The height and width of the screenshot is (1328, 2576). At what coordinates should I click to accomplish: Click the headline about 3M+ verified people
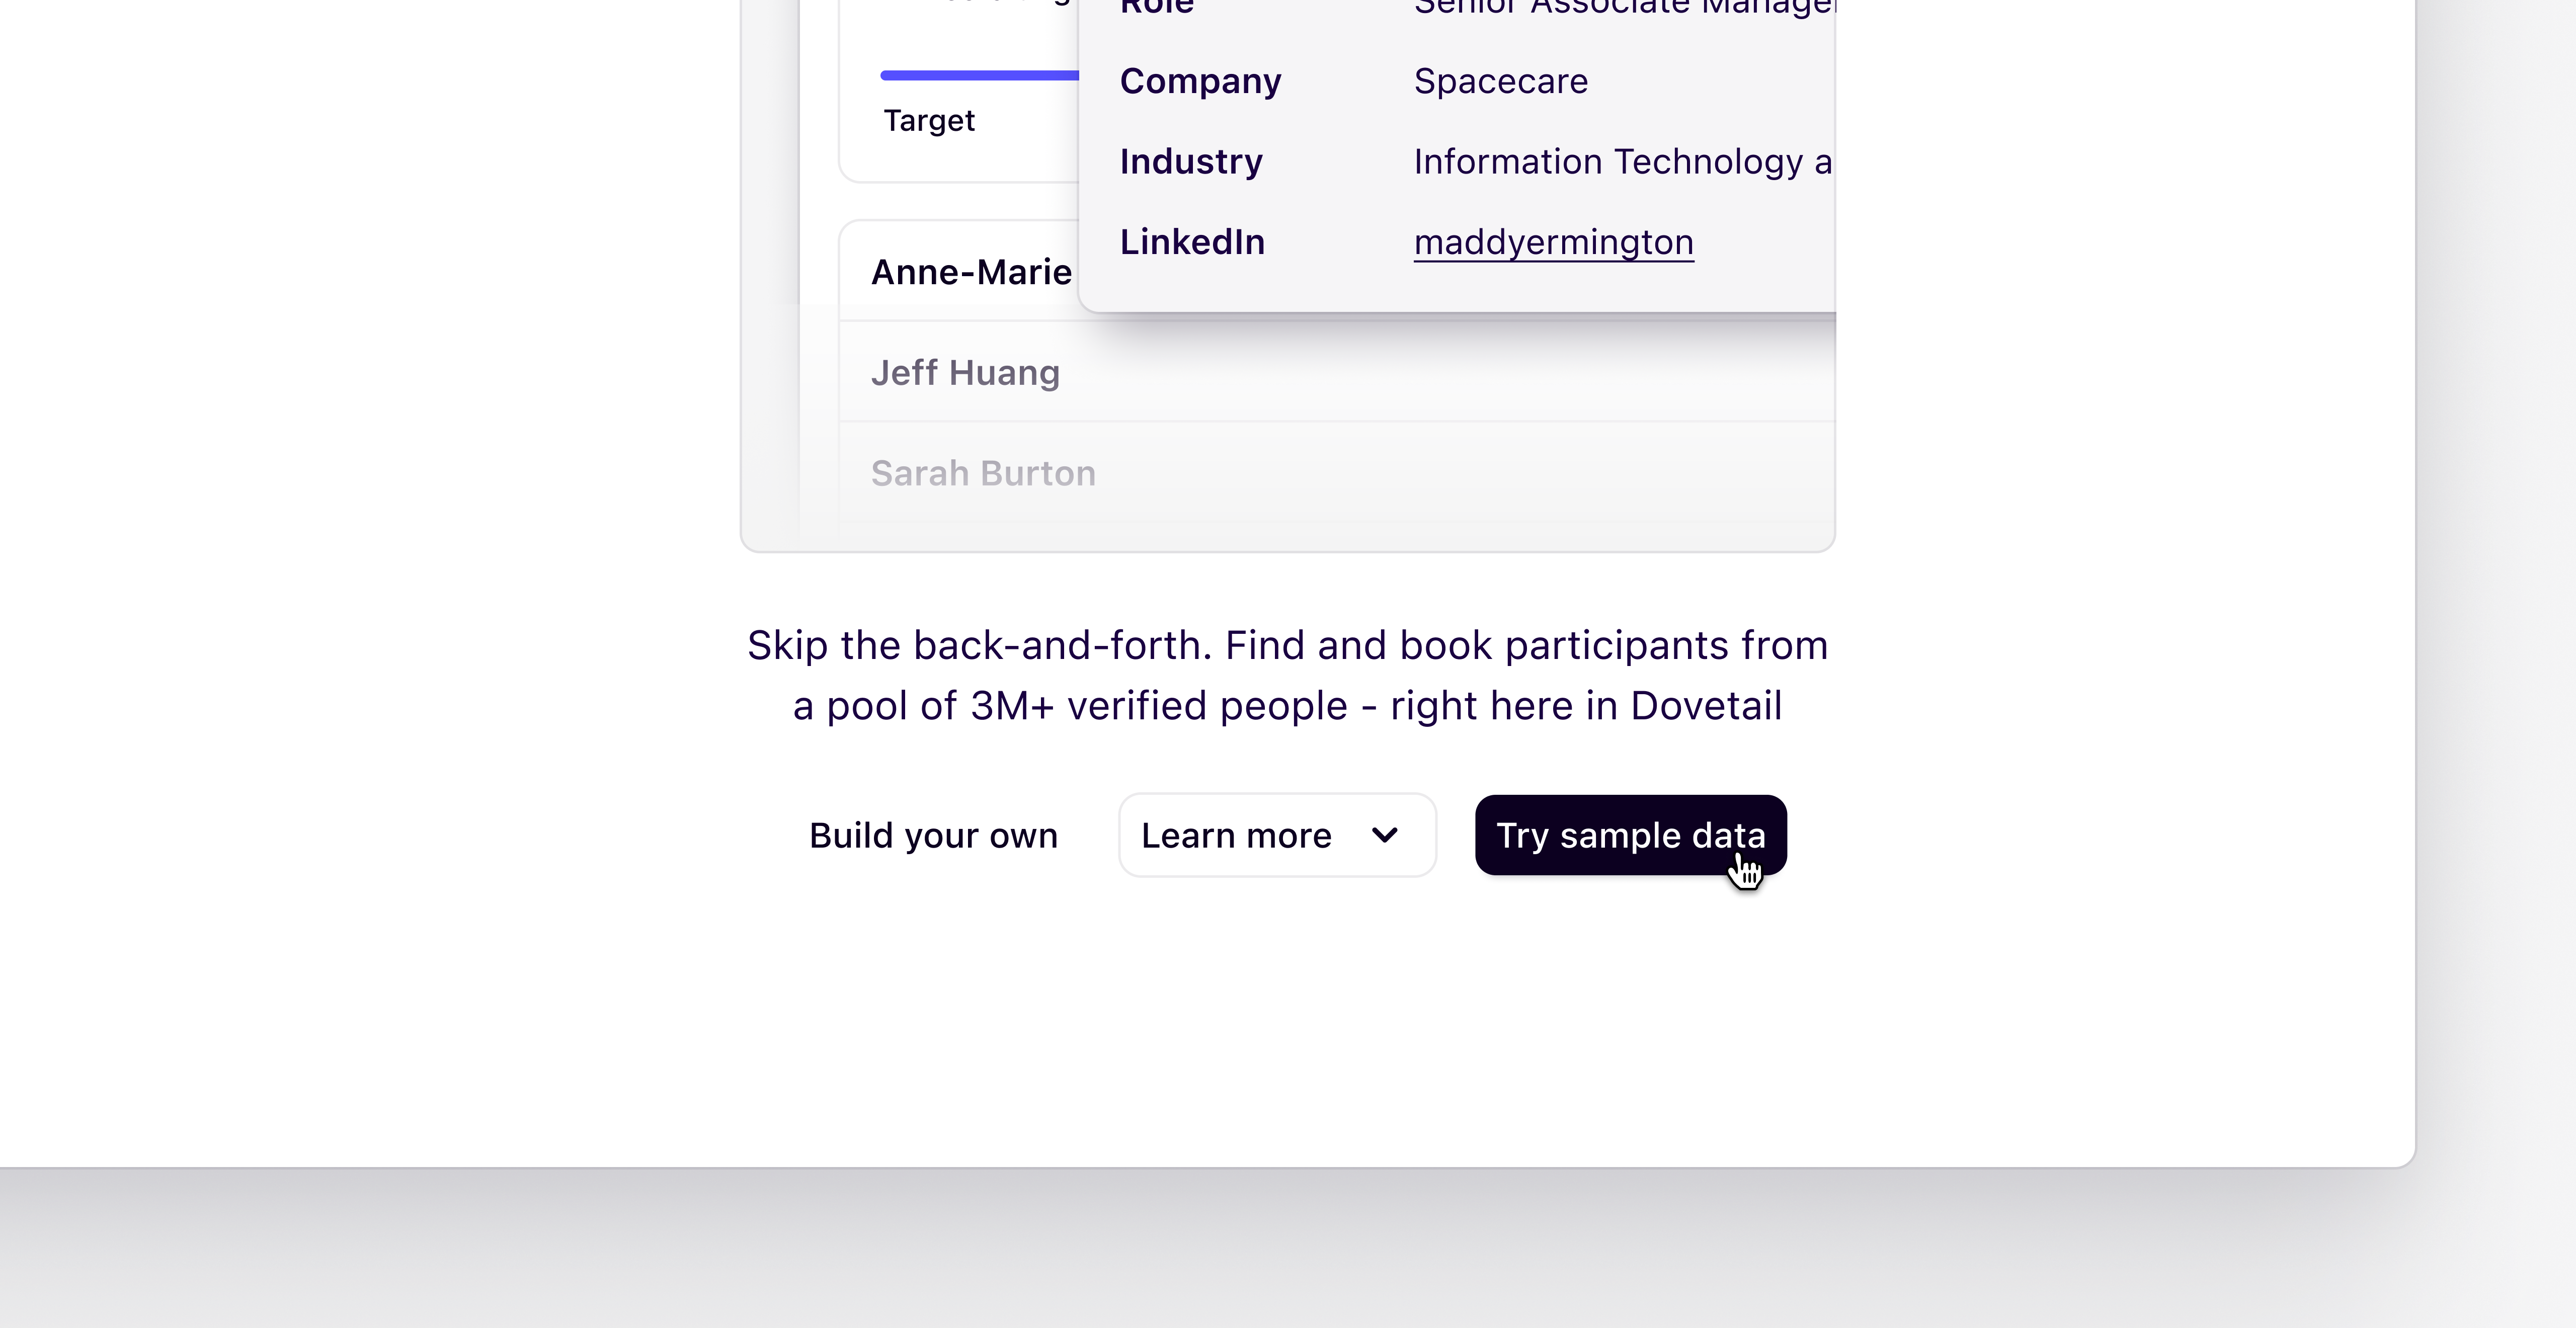[x=1287, y=675]
